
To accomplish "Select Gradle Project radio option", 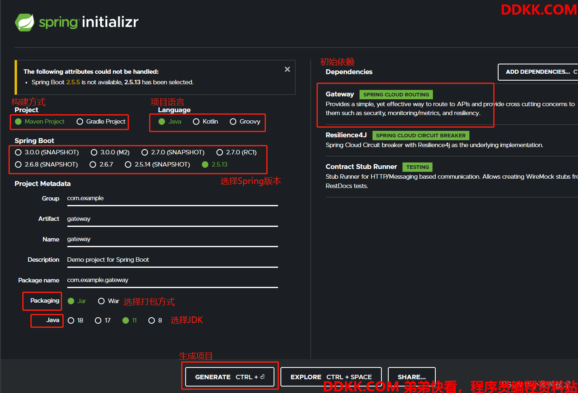I will pos(101,122).
